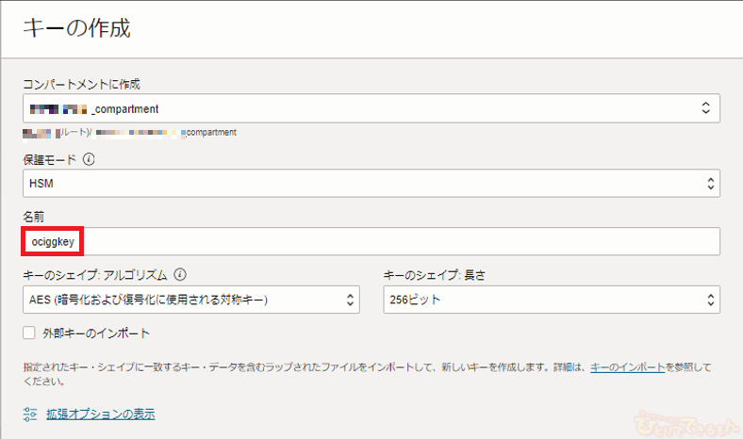Click the info icon beside 保護モード

[91, 159]
